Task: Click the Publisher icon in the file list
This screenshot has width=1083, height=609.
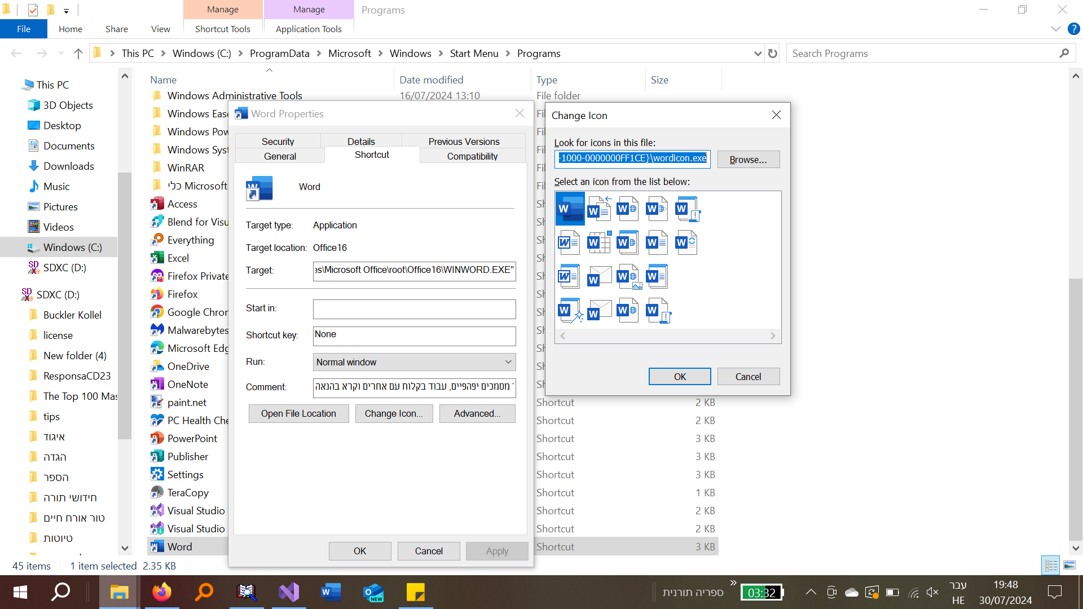Action: coord(157,457)
